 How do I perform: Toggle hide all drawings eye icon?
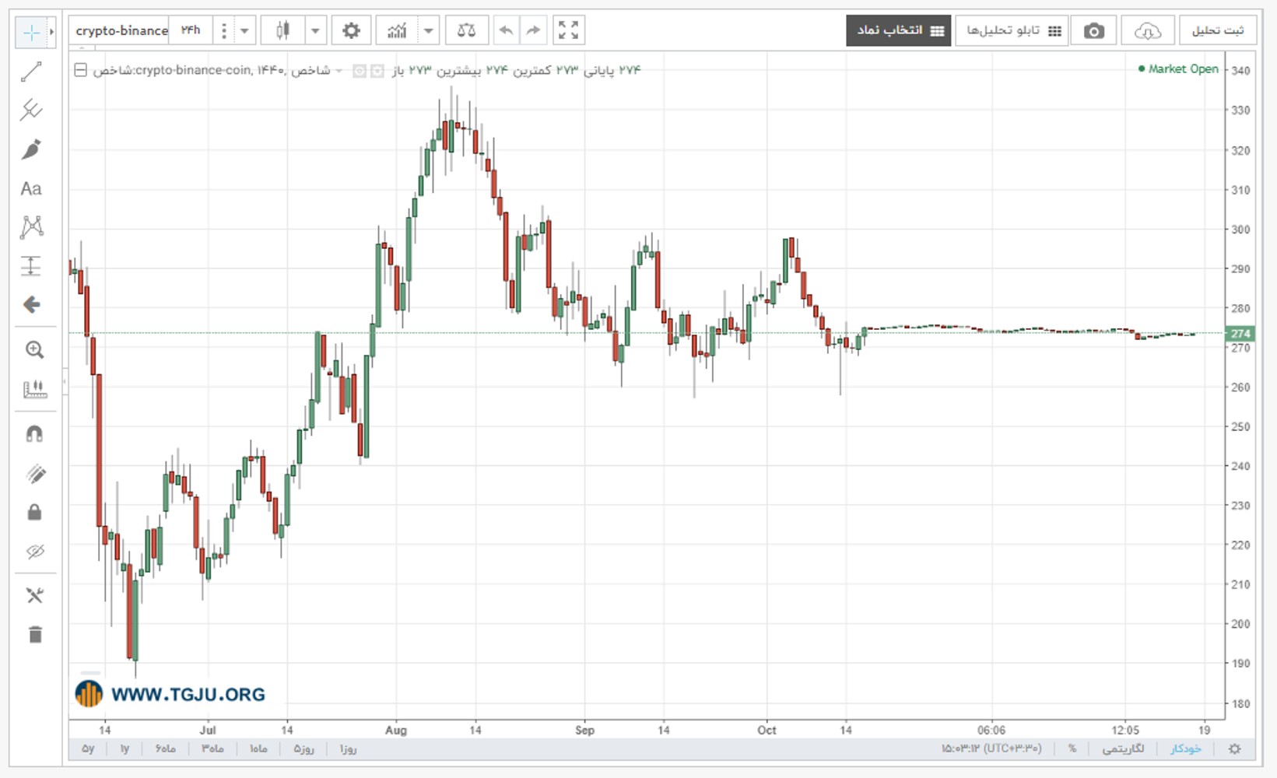[34, 552]
